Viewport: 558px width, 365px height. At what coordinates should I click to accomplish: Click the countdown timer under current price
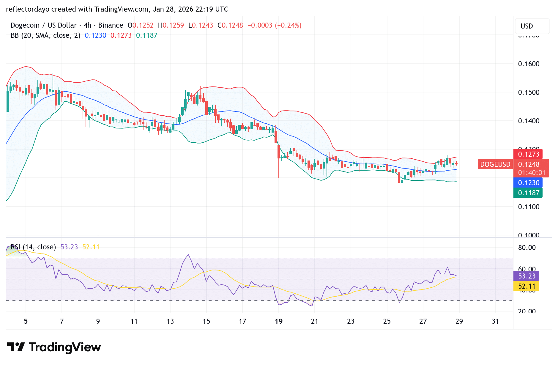532,173
